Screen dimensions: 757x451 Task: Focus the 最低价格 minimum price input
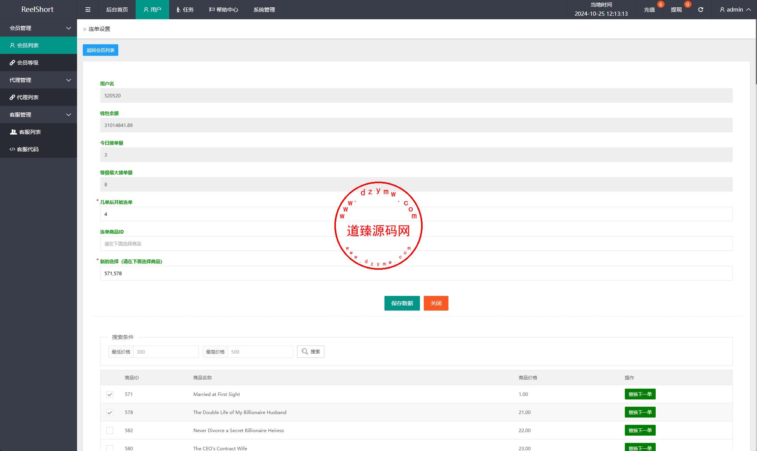[166, 352]
